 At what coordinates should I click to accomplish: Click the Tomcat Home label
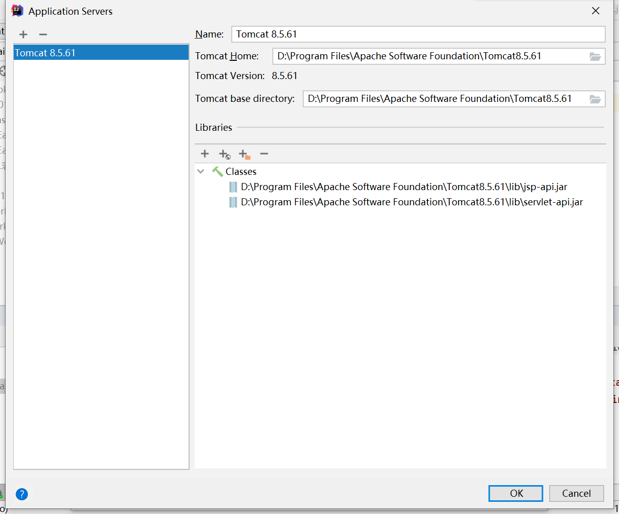point(227,56)
